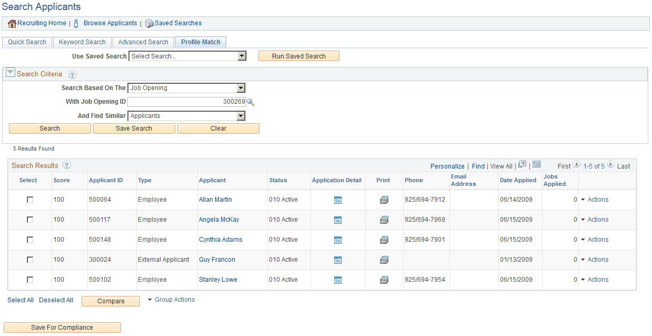
Task: Open Application Detail for Allan Martin
Action: [x=337, y=200]
